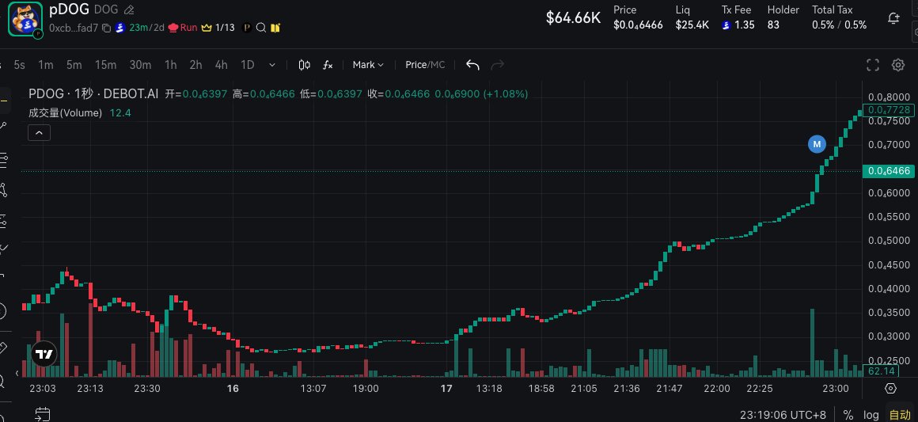Toggle 自动 auto scale
This screenshot has height=422, width=918.
(900, 415)
